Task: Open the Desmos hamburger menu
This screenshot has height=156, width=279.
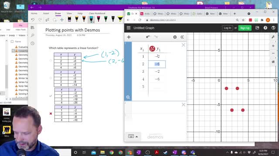Action: click(129, 28)
